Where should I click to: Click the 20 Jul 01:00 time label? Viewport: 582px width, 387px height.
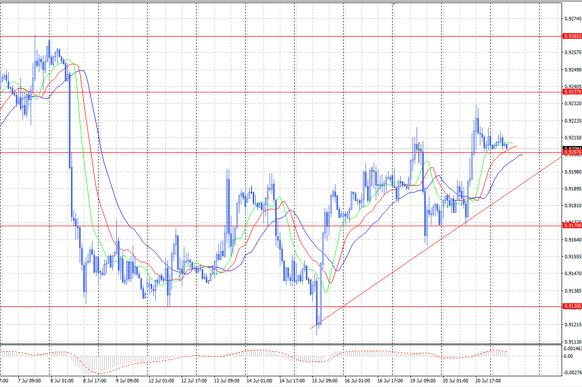455,381
